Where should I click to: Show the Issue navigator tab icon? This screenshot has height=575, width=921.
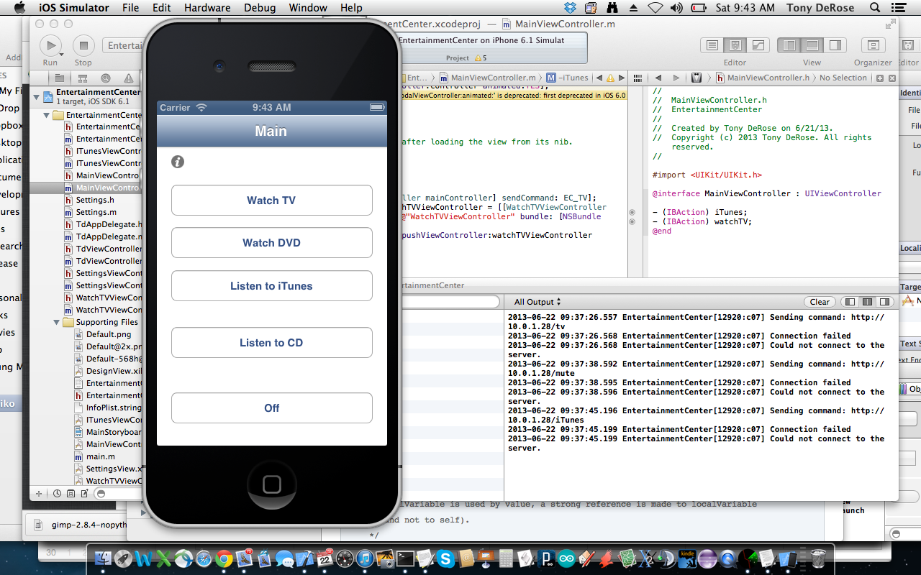point(129,78)
